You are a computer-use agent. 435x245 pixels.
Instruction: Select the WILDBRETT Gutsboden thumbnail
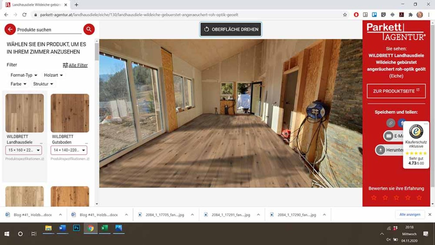click(70, 113)
